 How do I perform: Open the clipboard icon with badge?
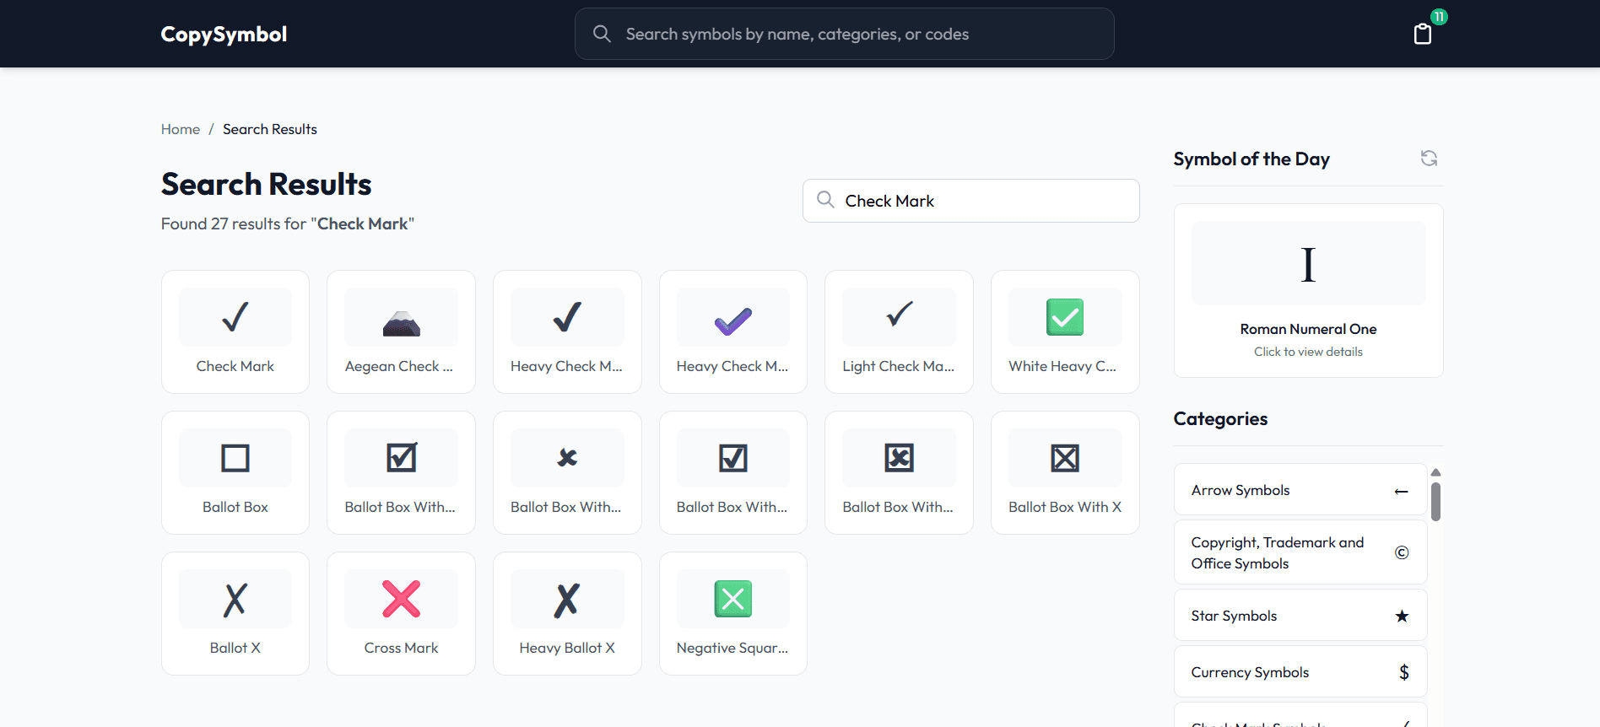(x=1423, y=34)
